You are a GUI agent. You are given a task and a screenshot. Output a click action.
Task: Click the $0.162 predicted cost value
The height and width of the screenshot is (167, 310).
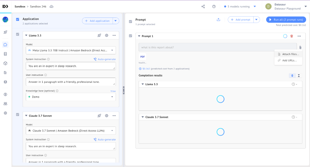[146, 69]
